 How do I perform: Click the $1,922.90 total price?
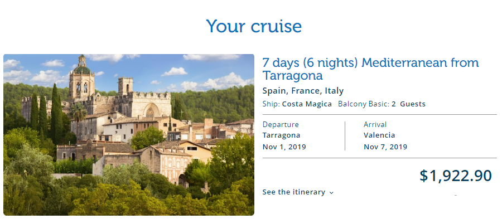tap(456, 176)
